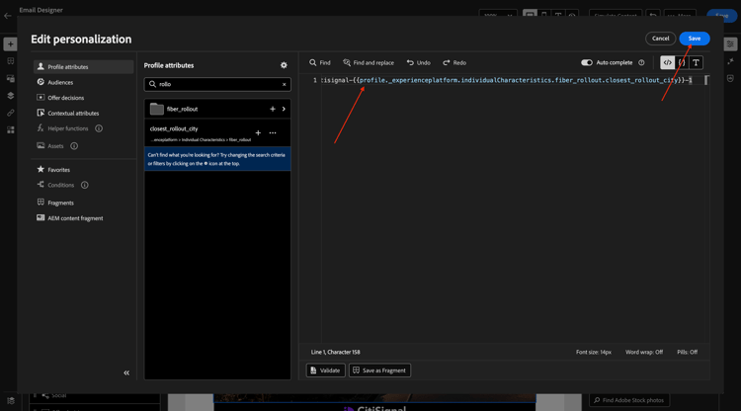
Task: Switch to pills view icon
Action: click(682, 62)
